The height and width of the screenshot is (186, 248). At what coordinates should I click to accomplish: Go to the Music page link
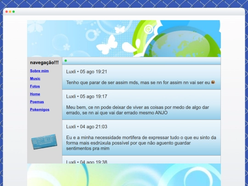pyautogui.click(x=35, y=79)
